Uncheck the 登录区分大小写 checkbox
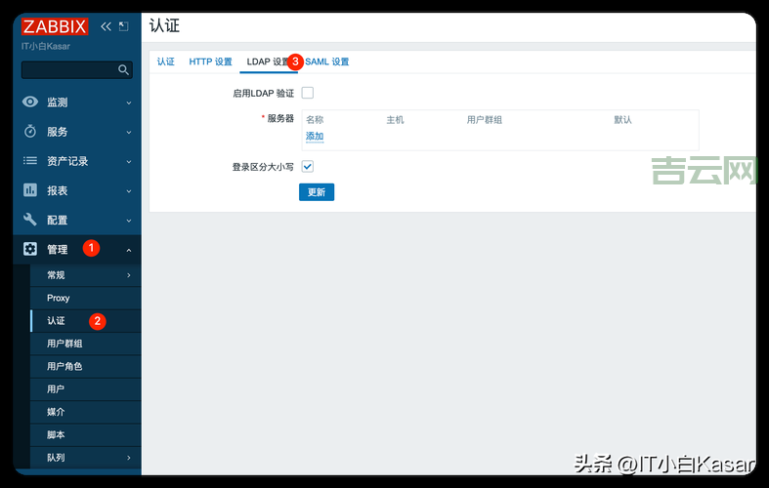This screenshot has height=488, width=769. click(x=308, y=167)
